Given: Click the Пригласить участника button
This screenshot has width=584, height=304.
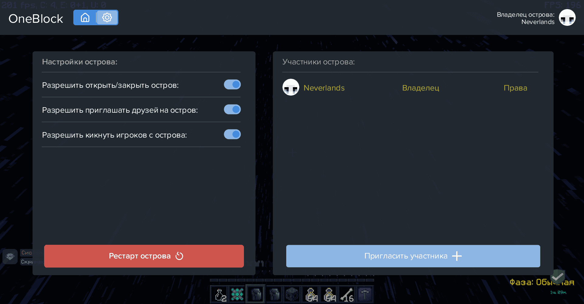Looking at the screenshot, I should (413, 256).
